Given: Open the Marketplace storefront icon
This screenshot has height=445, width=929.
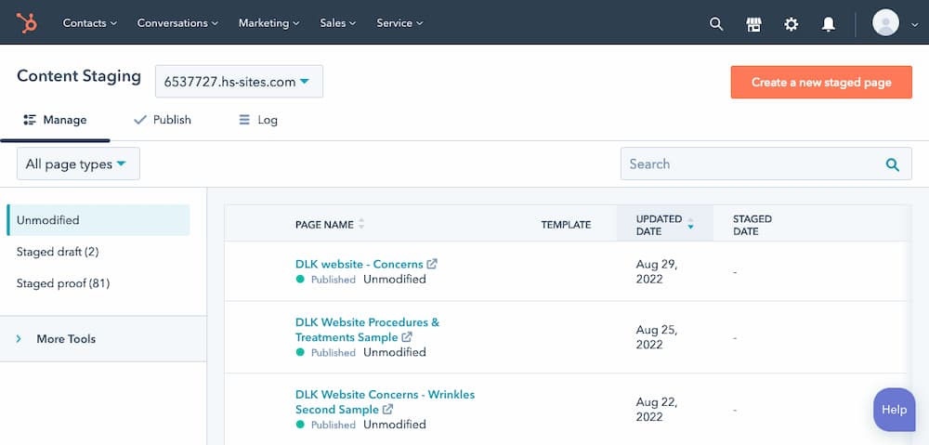Looking at the screenshot, I should (x=753, y=24).
